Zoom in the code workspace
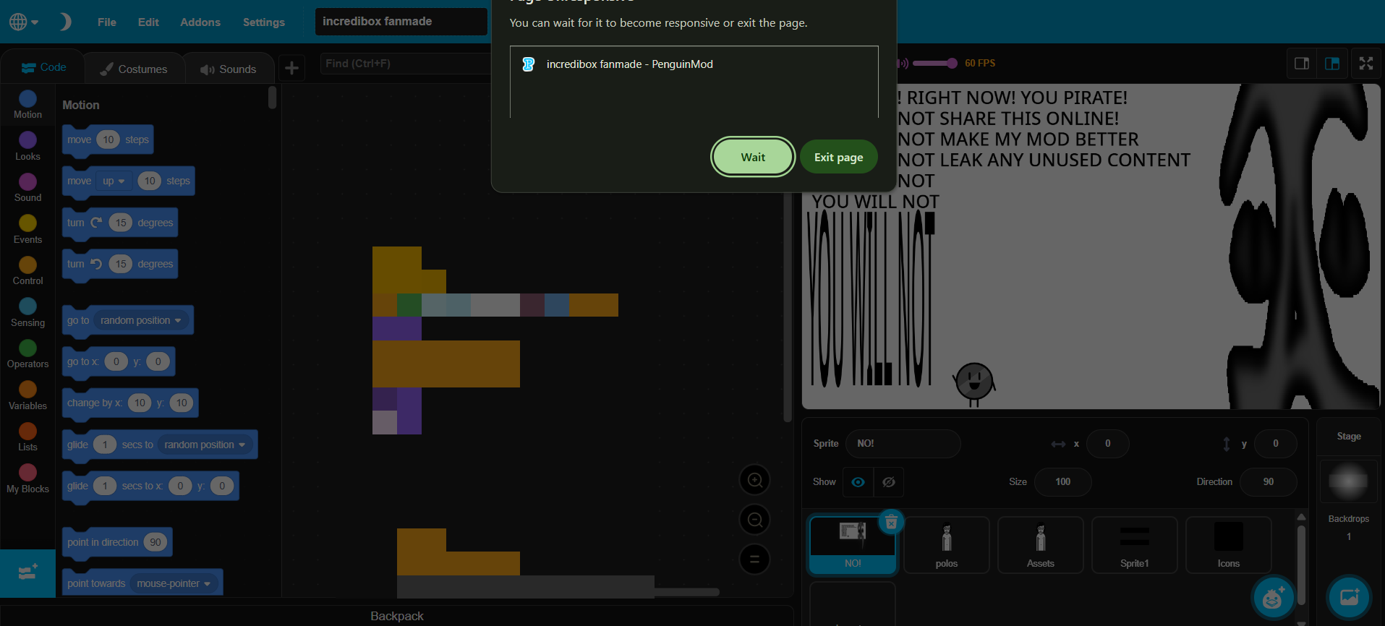The image size is (1385, 626). 754,480
